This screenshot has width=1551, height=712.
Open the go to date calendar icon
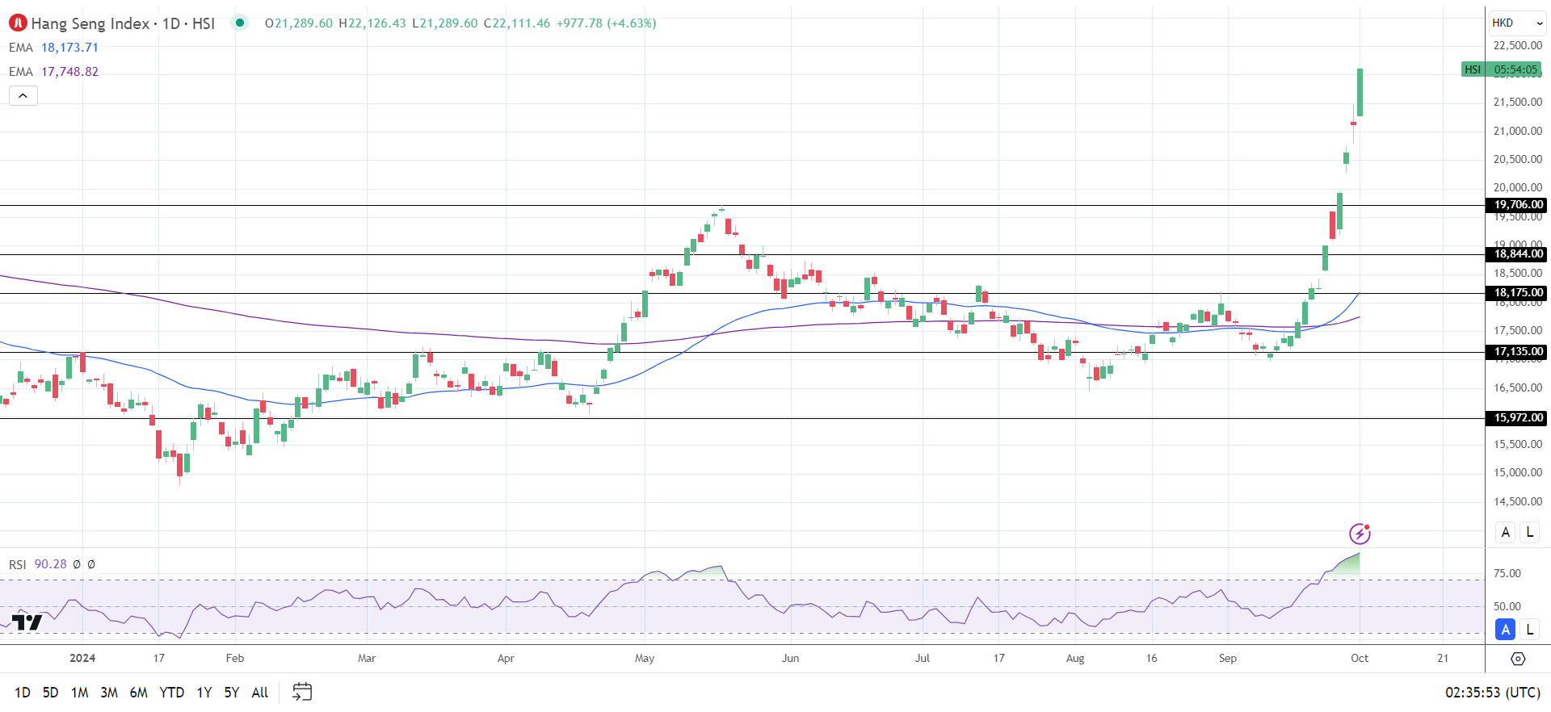302,692
